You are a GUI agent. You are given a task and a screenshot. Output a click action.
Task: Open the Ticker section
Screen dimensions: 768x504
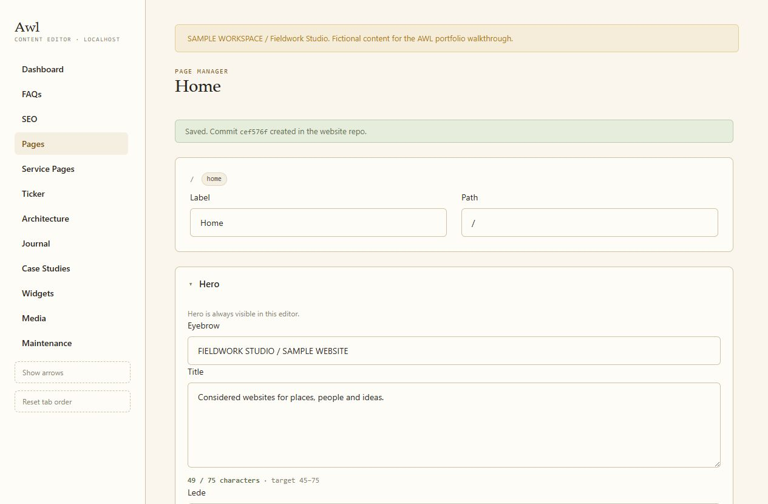(71, 194)
